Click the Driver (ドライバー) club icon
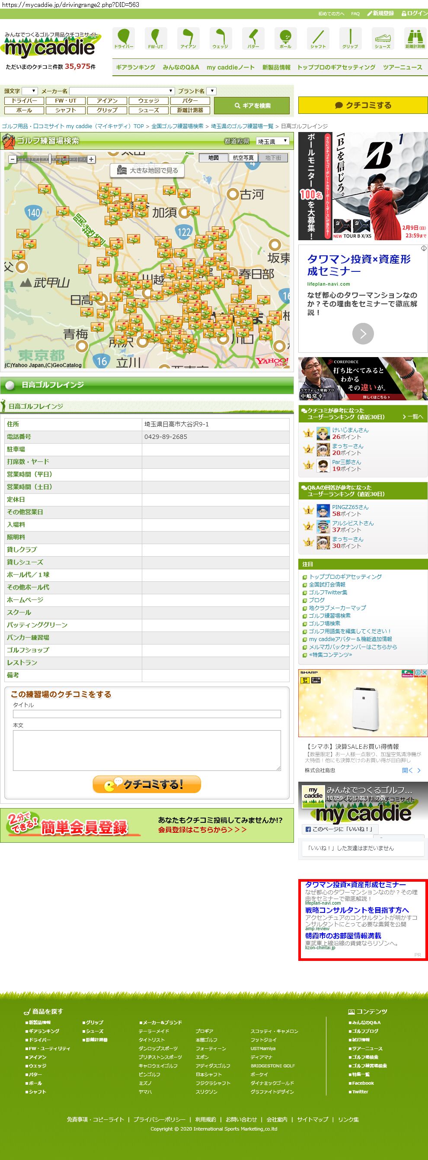This screenshot has height=1160, width=428. (x=123, y=38)
